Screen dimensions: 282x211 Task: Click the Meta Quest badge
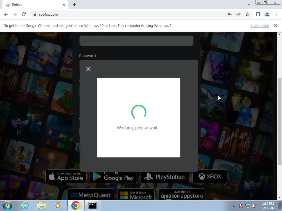(91, 195)
